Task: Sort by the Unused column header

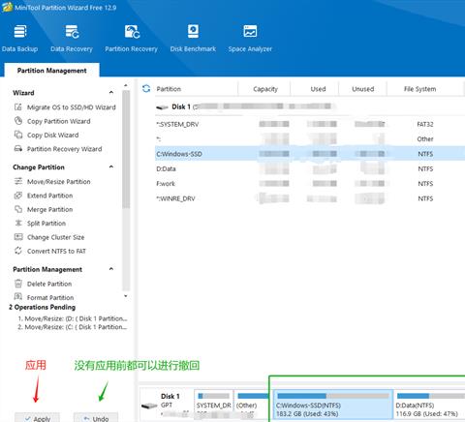Action: pyautogui.click(x=362, y=89)
